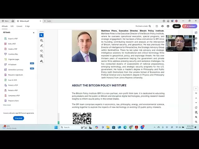199x149 pixels.
Task: Open the copy/pages panel icon on right rail
Action: pyautogui.click(x=196, y=48)
